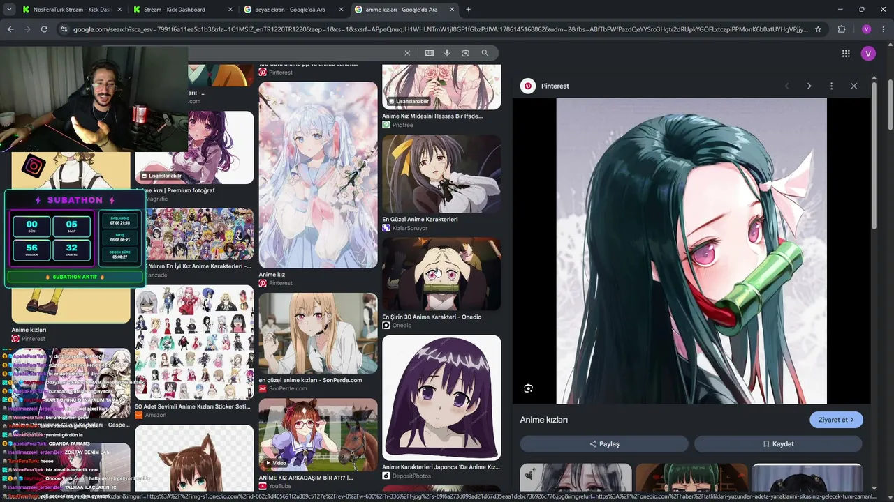Open the Chrome three-dot menu
Image resolution: width=894 pixels, height=502 pixels.
tap(882, 29)
